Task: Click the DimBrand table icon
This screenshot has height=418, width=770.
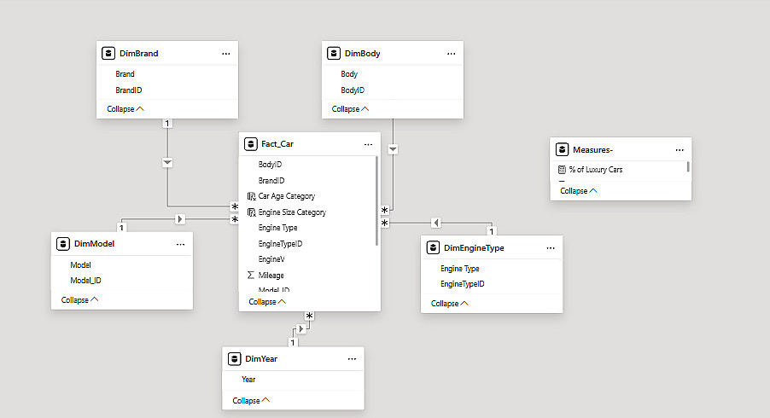Action: pos(108,53)
